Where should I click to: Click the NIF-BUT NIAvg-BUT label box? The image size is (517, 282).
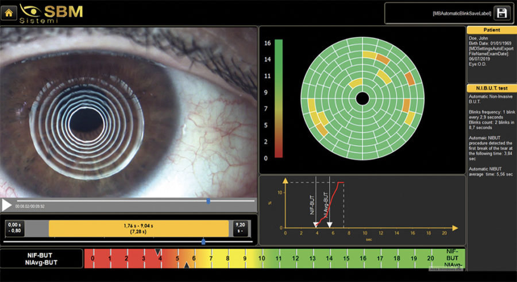(41, 258)
